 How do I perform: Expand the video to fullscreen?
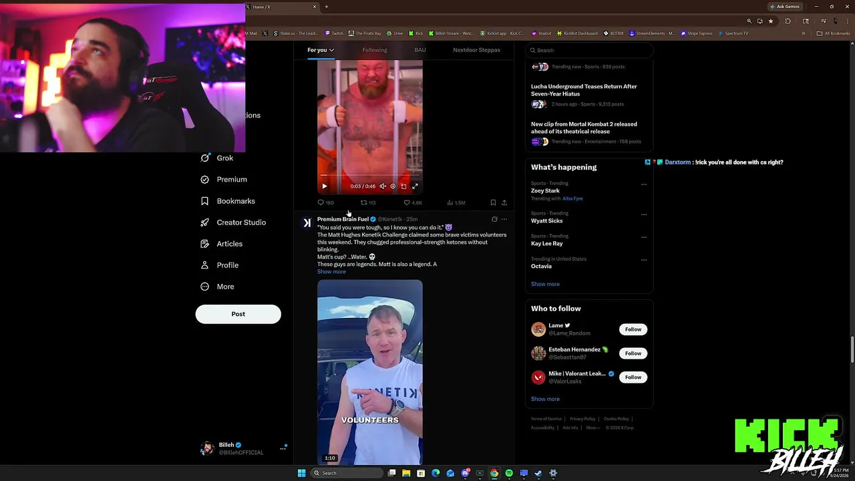(x=415, y=186)
